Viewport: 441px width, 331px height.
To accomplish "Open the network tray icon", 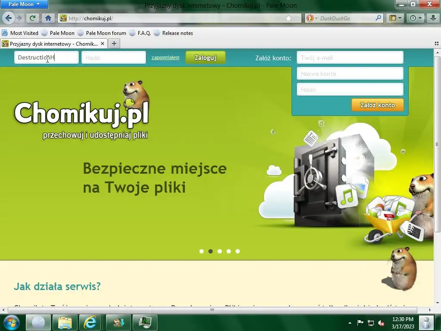I will tap(371, 323).
